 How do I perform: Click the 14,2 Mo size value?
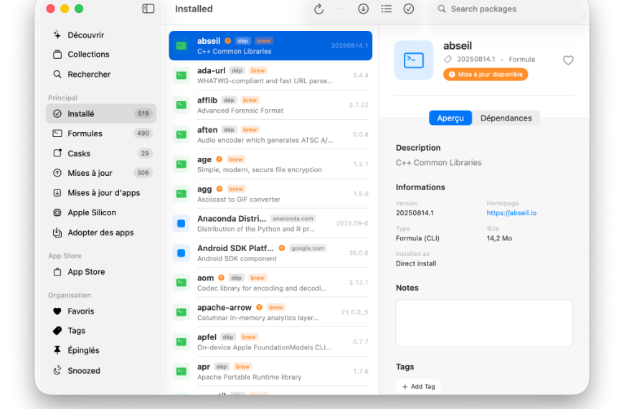click(x=499, y=238)
